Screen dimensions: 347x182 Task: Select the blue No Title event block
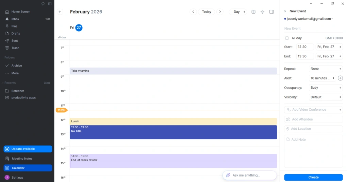173,132
